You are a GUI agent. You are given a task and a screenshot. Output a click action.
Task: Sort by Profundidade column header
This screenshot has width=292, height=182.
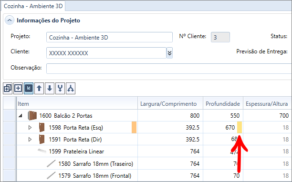223,103
